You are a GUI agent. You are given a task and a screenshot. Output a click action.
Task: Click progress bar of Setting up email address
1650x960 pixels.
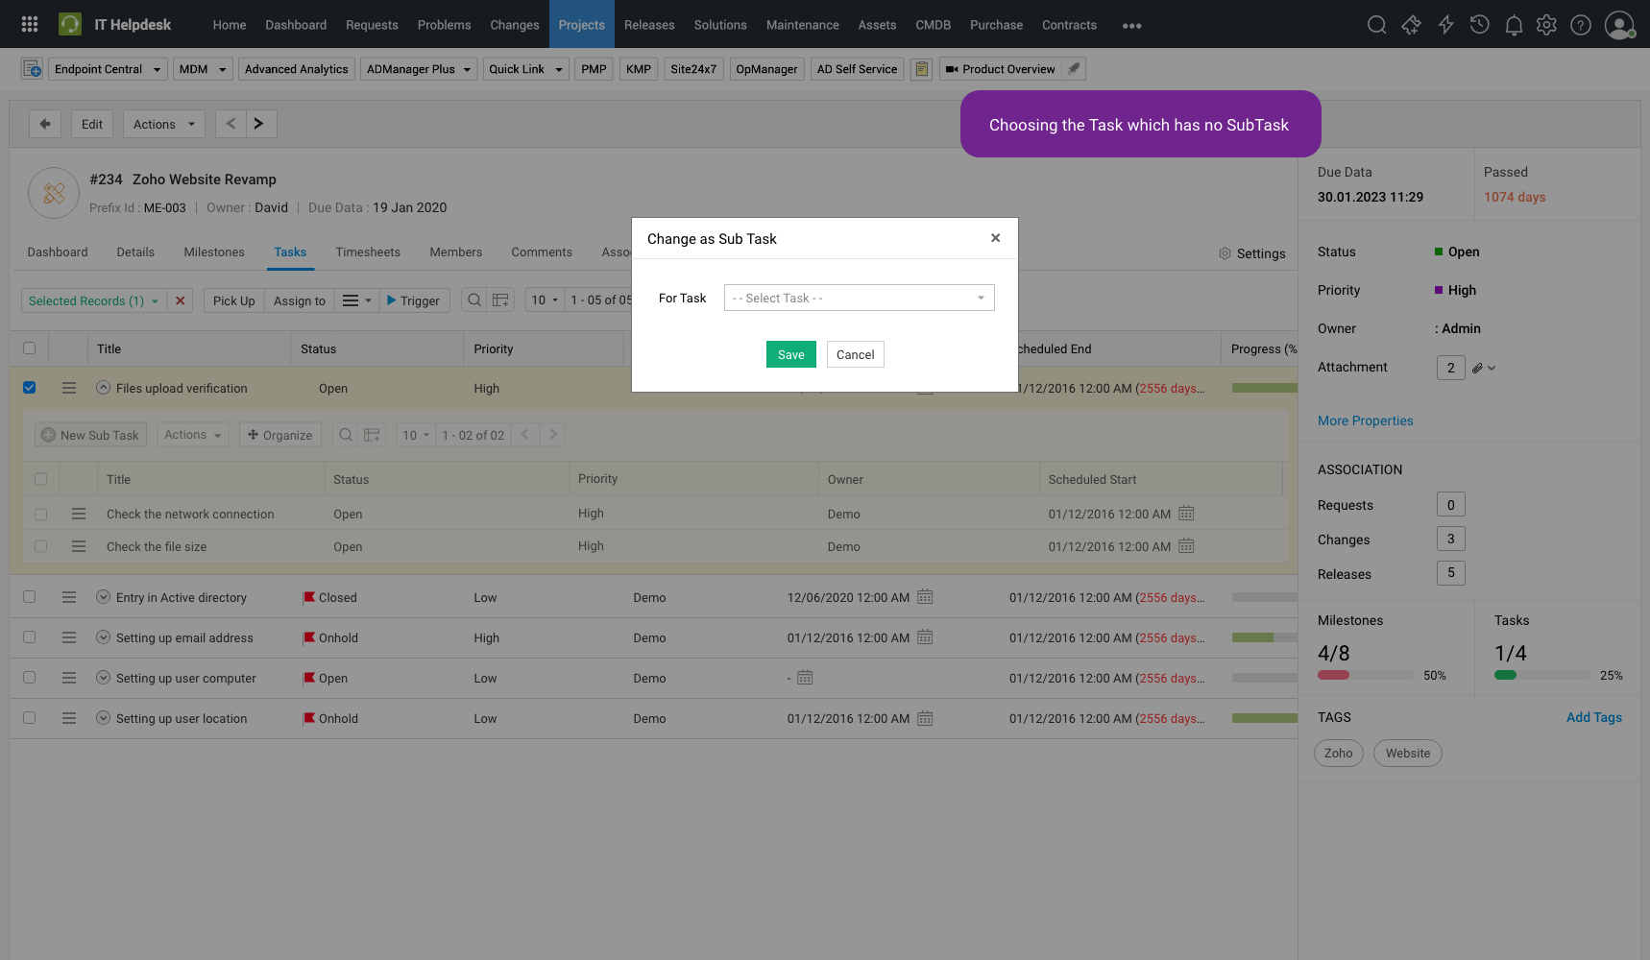[x=1264, y=637]
